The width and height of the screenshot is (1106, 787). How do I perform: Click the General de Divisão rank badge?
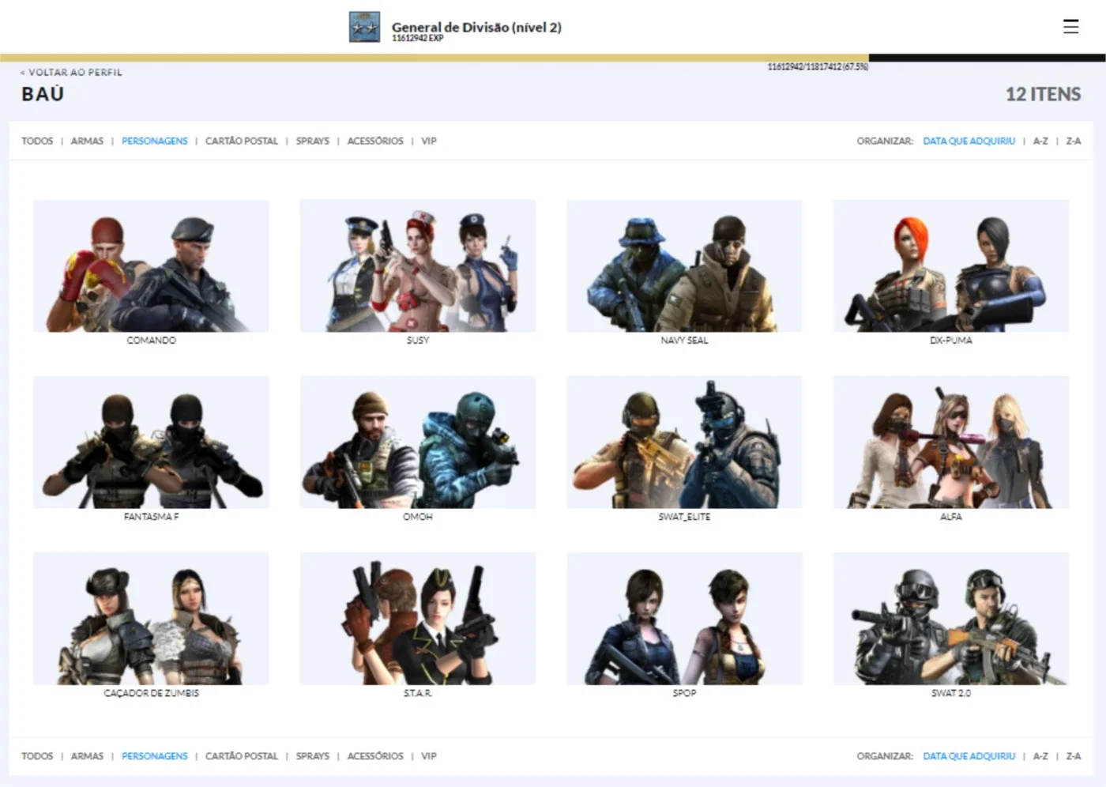364,27
